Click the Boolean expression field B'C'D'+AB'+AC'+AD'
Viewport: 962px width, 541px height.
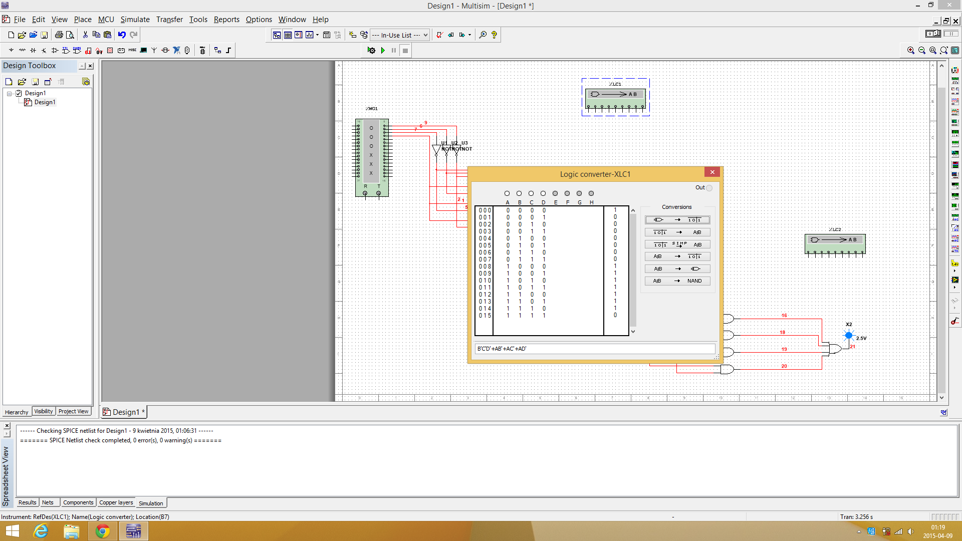(x=595, y=349)
